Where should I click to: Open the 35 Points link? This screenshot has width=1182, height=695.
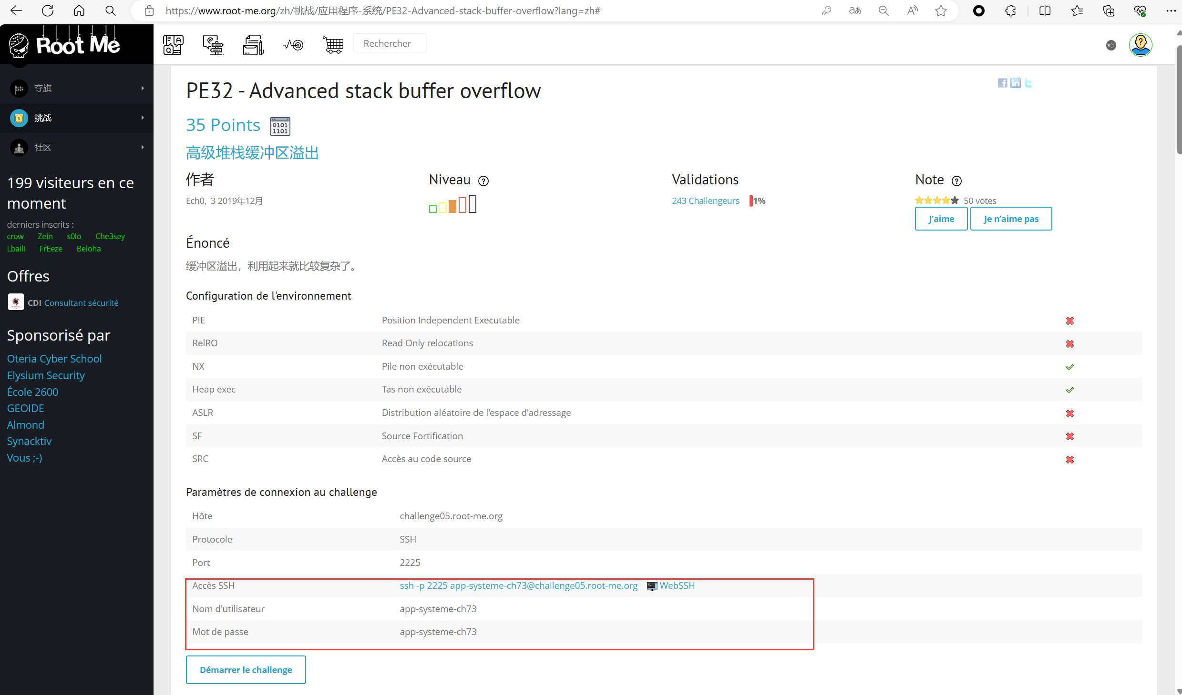point(223,125)
